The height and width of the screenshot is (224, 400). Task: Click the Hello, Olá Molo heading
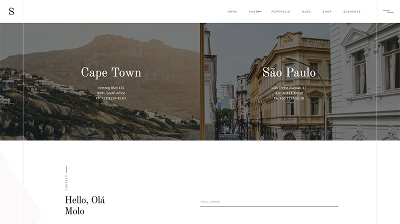(85, 205)
